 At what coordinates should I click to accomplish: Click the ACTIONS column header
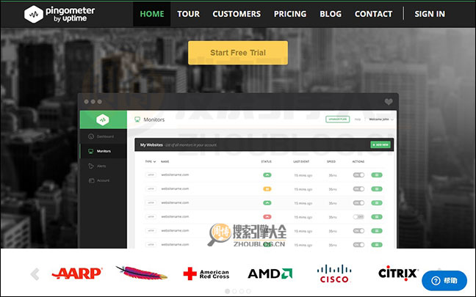(x=358, y=161)
